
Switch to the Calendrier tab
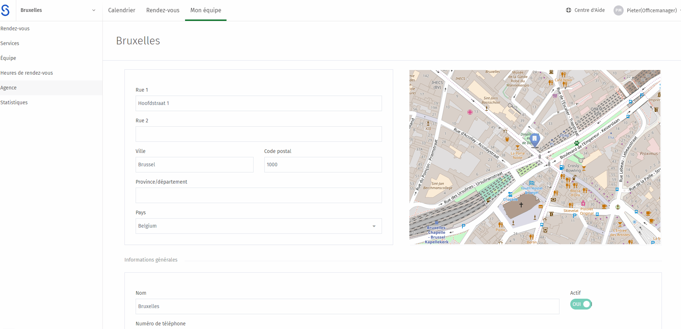click(x=122, y=10)
